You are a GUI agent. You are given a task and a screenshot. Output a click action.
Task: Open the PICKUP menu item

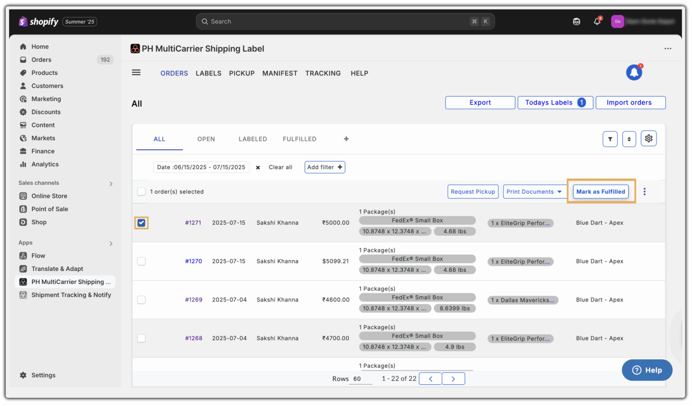pyautogui.click(x=242, y=74)
